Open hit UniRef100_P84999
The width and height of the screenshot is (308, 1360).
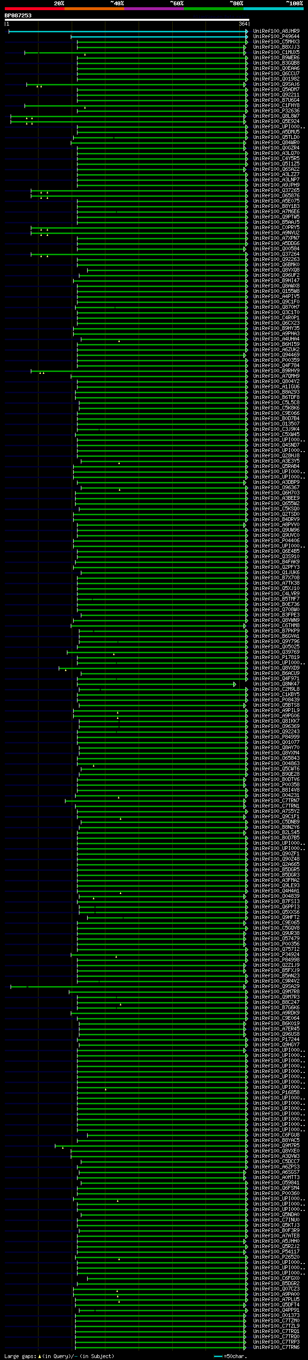(x=276, y=737)
